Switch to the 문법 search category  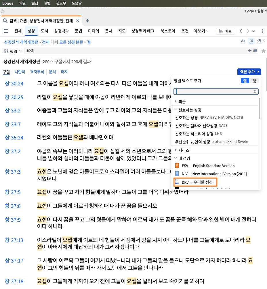[x=78, y=31]
